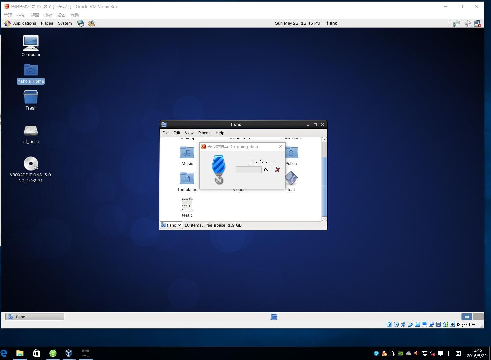
Task: Click the Dropping data progress bar
Action: coord(249,170)
